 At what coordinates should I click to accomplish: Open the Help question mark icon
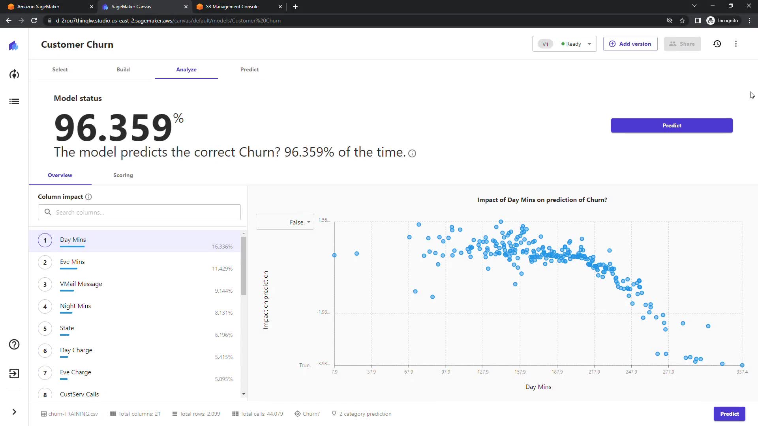(14, 345)
